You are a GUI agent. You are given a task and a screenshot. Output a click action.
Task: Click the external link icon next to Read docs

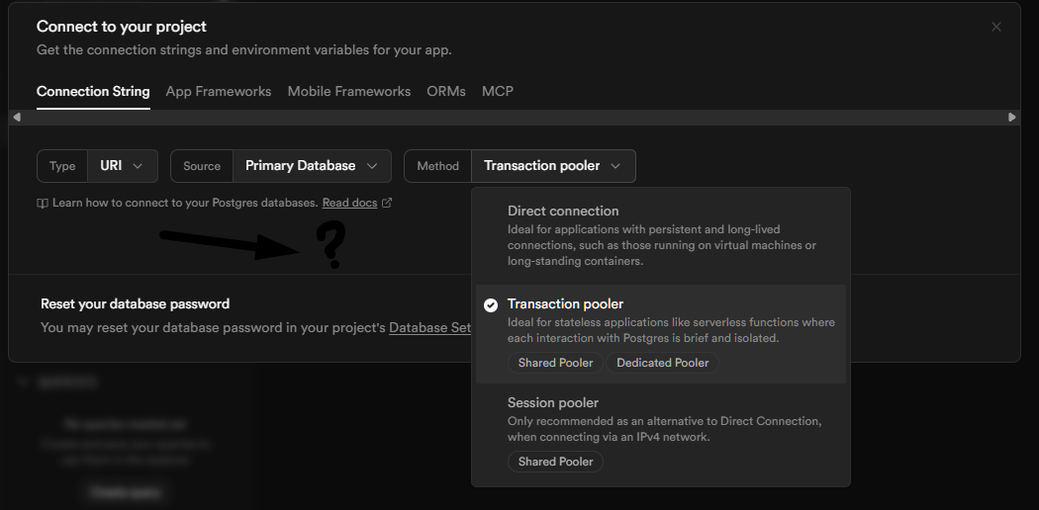[x=387, y=203]
